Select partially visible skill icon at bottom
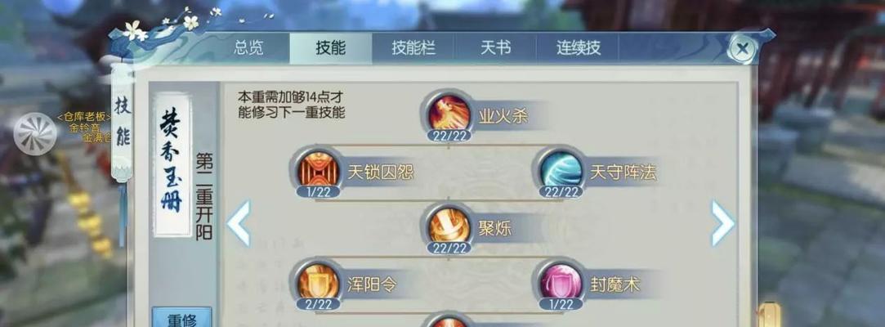 (449, 320)
